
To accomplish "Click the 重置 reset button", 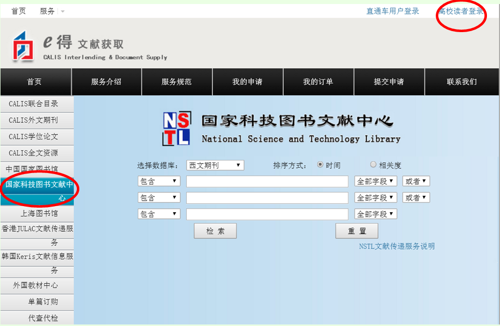I will click(x=357, y=231).
